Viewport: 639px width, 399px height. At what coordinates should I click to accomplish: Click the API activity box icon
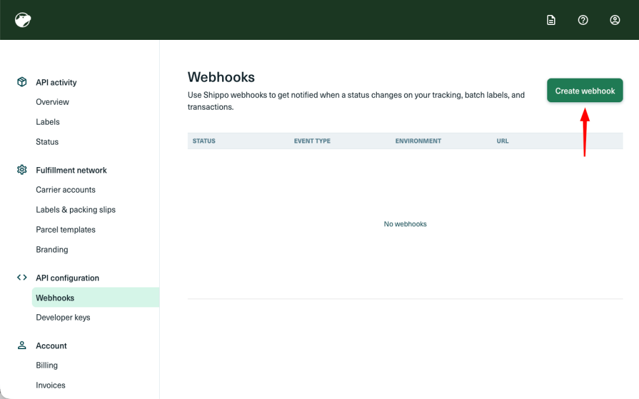[22, 82]
